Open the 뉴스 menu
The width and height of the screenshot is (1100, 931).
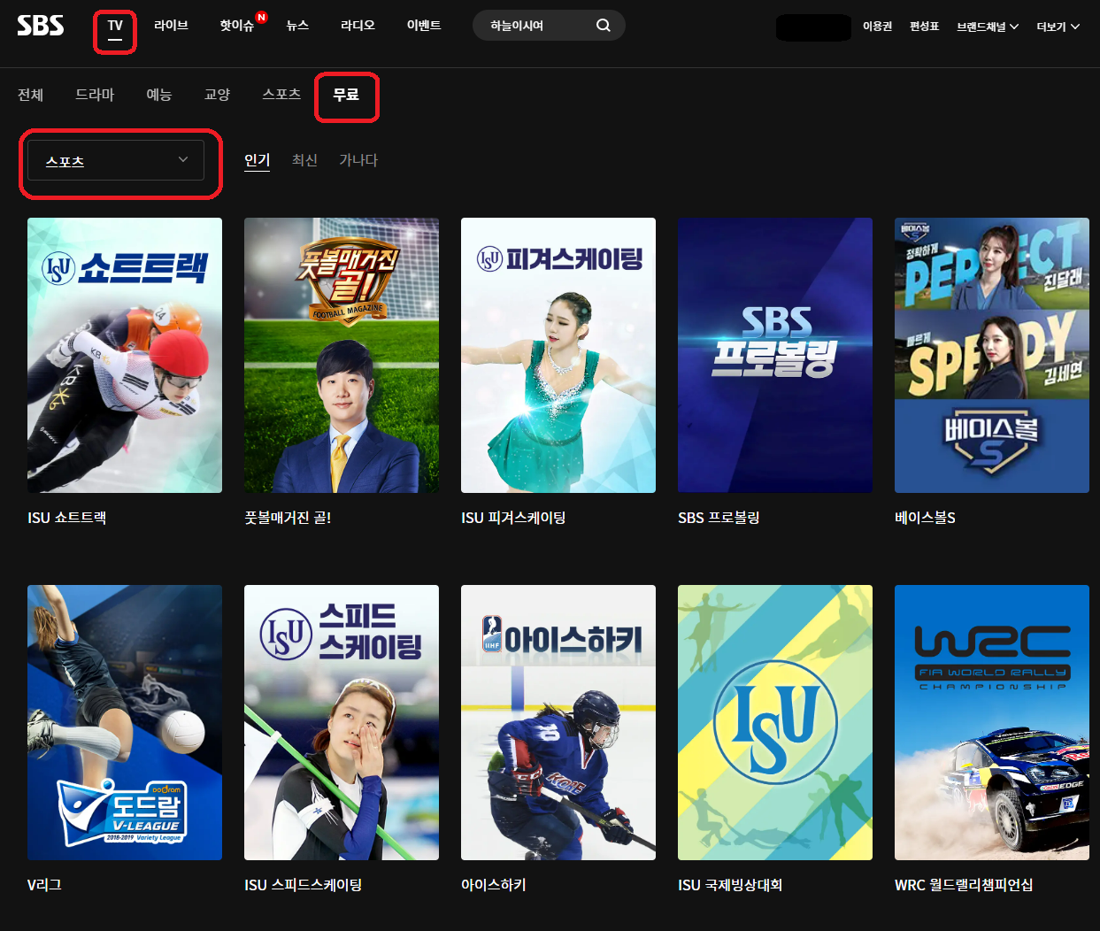point(297,26)
